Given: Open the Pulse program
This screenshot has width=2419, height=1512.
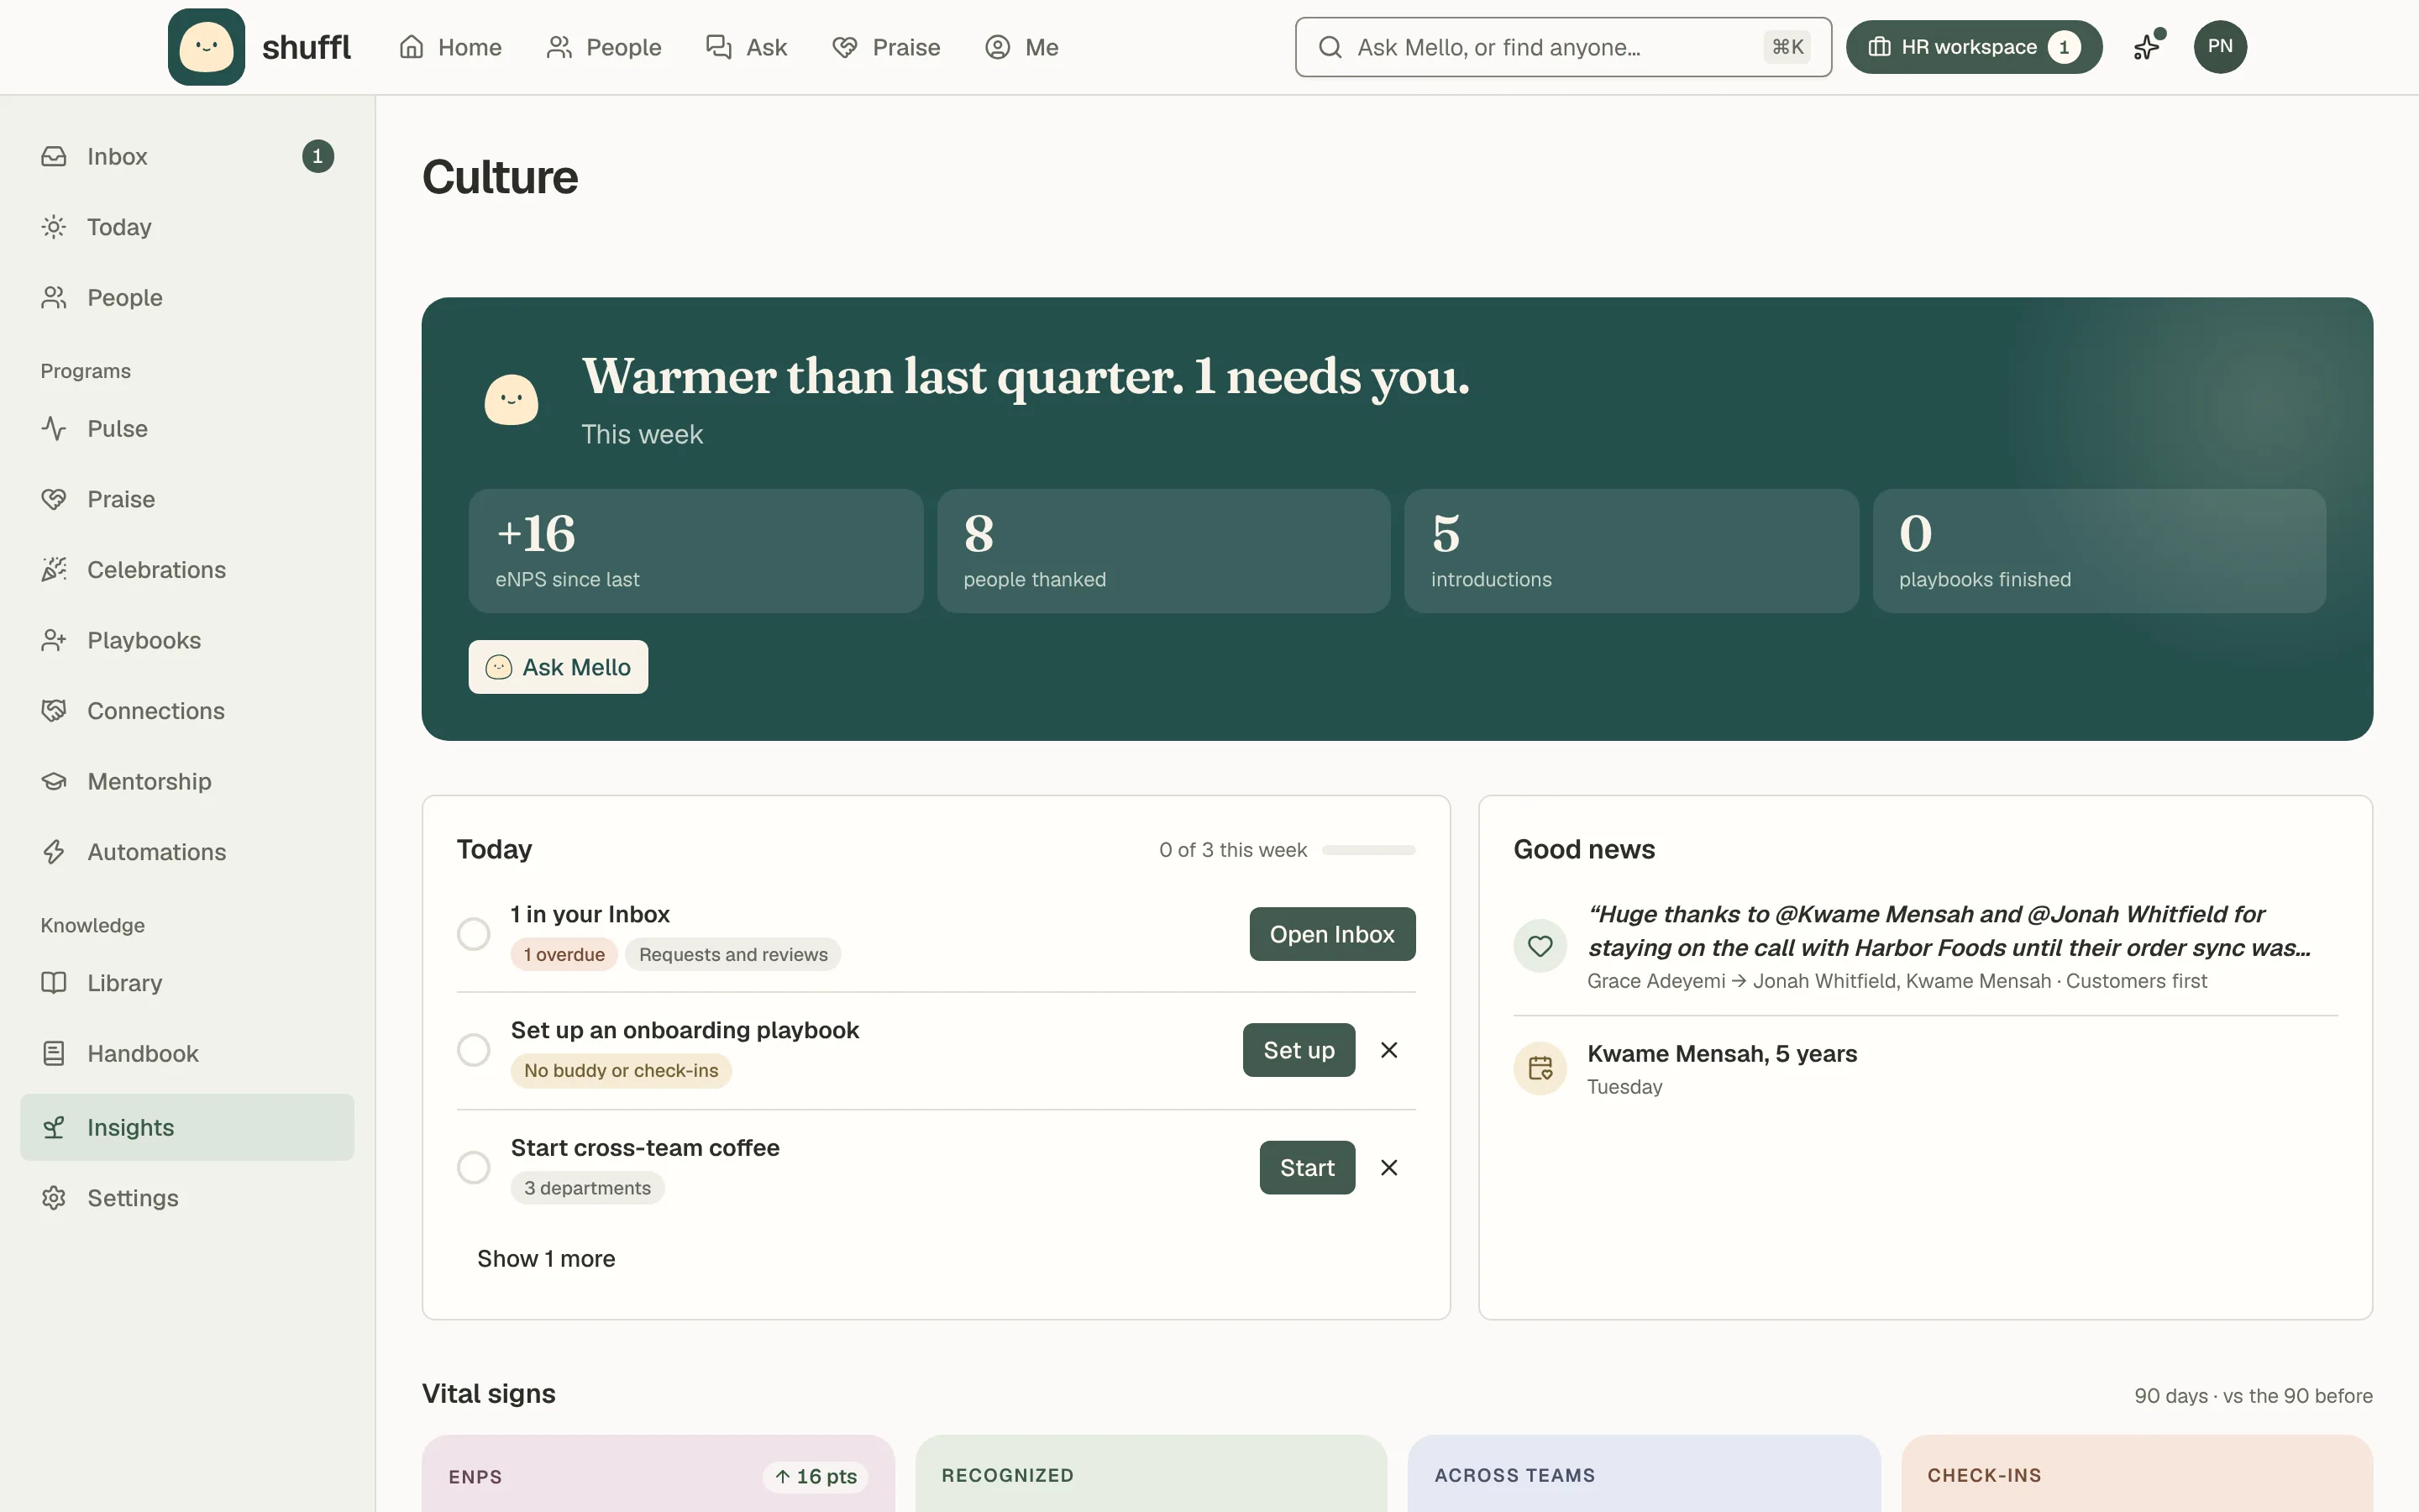Looking at the screenshot, I should tap(187, 428).
